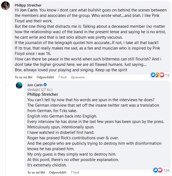172x176 pixels.
Task: Click 'Odpovědět' under Philipp Streicher's comment
Action: (45, 77)
